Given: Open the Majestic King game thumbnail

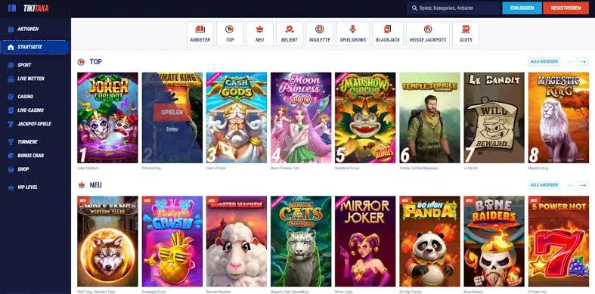Looking at the screenshot, I should (x=559, y=118).
